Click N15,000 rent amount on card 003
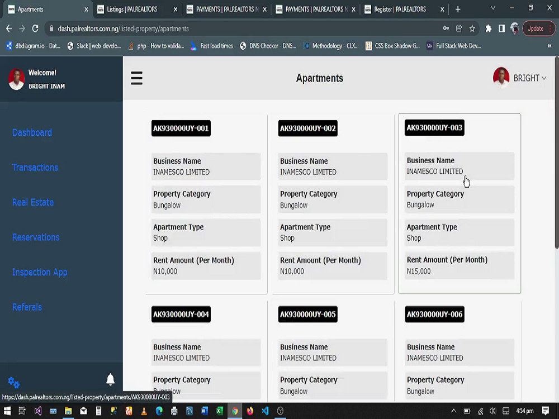 pyautogui.click(x=419, y=271)
